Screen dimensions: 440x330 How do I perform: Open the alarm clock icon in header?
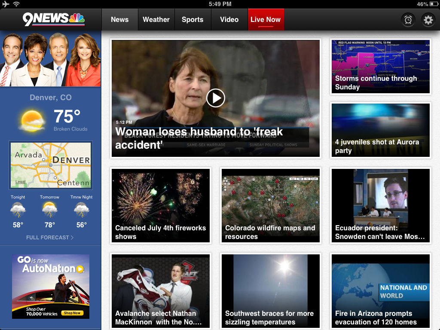[408, 20]
